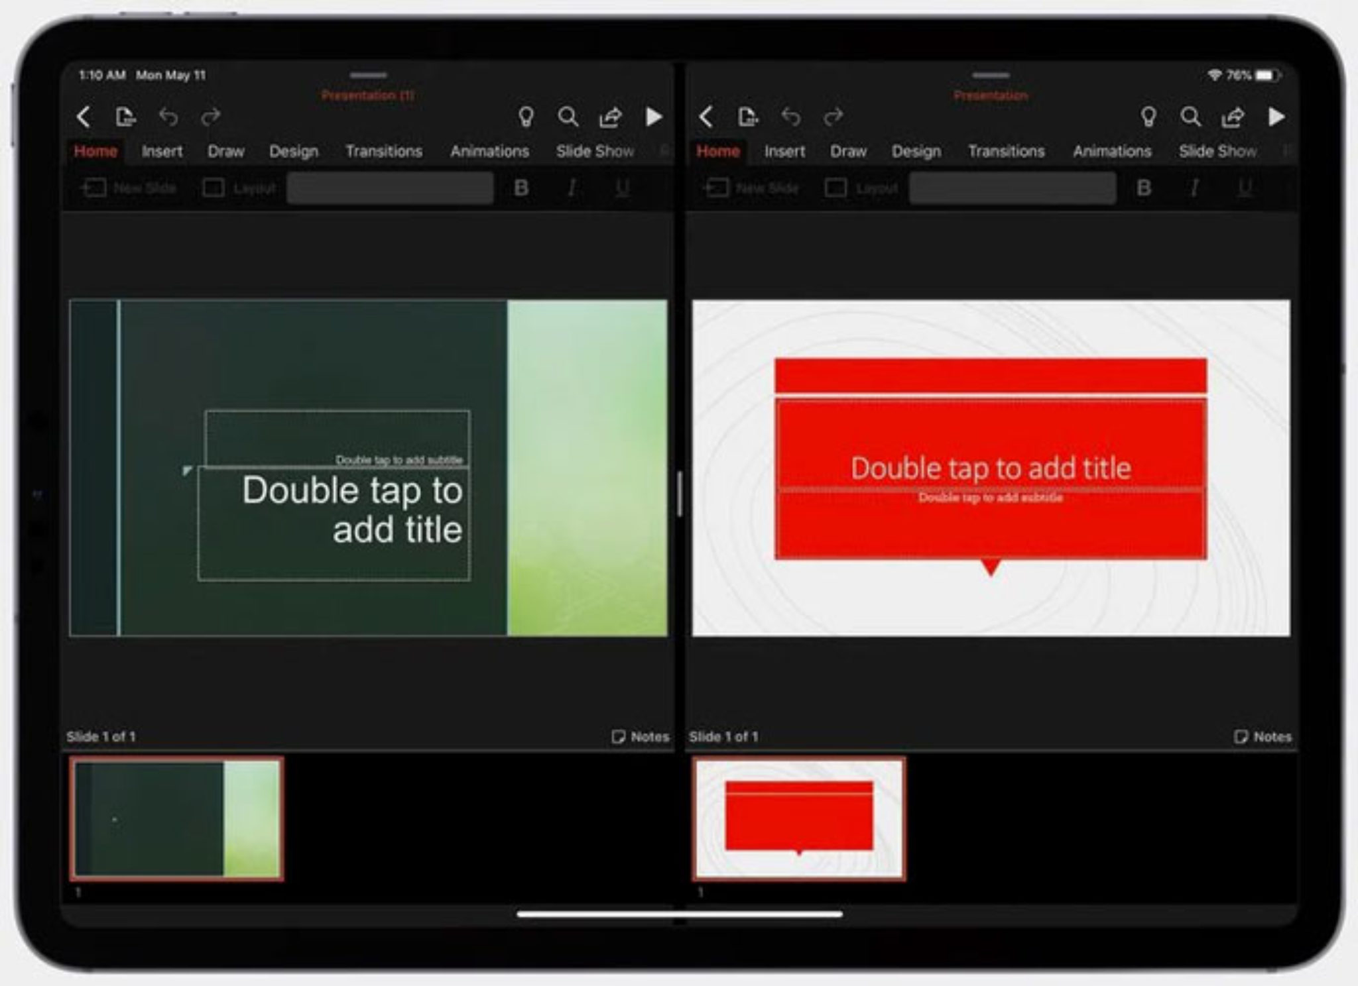Viewport: 1358px width, 986px height.
Task: Open Notes in the right presentation
Action: [x=1263, y=736]
